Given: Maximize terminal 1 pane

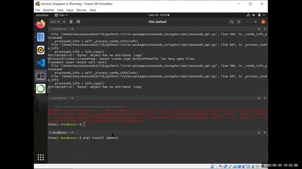Looking at the screenshot, I should [x=259, y=29].
